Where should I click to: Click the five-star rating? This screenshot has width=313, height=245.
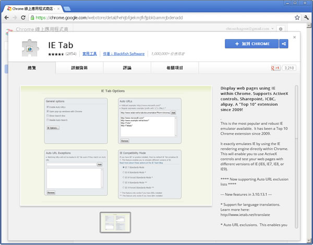click(56, 54)
